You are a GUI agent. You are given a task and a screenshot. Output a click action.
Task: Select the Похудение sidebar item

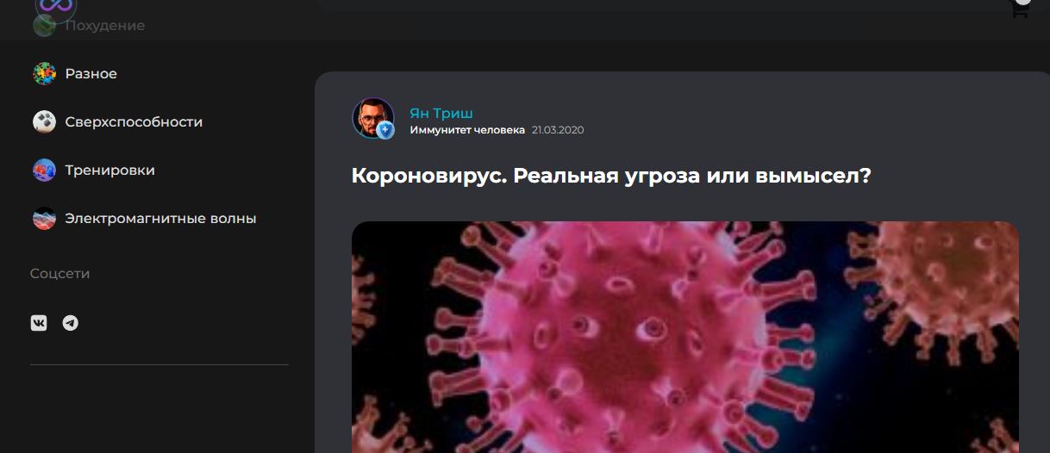coord(105,26)
